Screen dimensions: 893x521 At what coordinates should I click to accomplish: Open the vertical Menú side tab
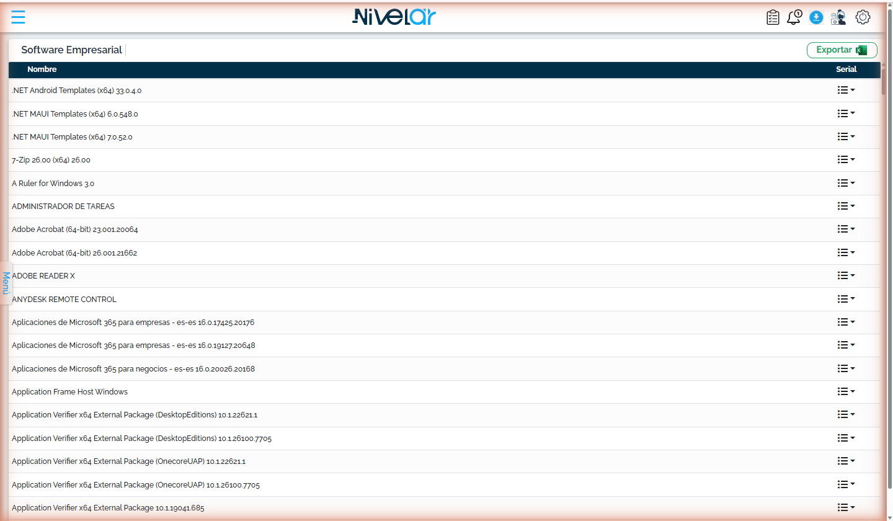[x=6, y=283]
